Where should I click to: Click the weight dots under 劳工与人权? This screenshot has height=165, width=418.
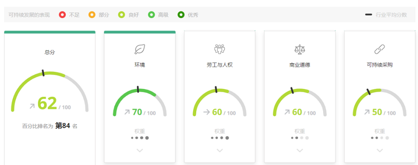[x=220, y=138]
